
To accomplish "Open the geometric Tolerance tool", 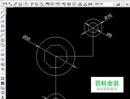I will [69, 4].
